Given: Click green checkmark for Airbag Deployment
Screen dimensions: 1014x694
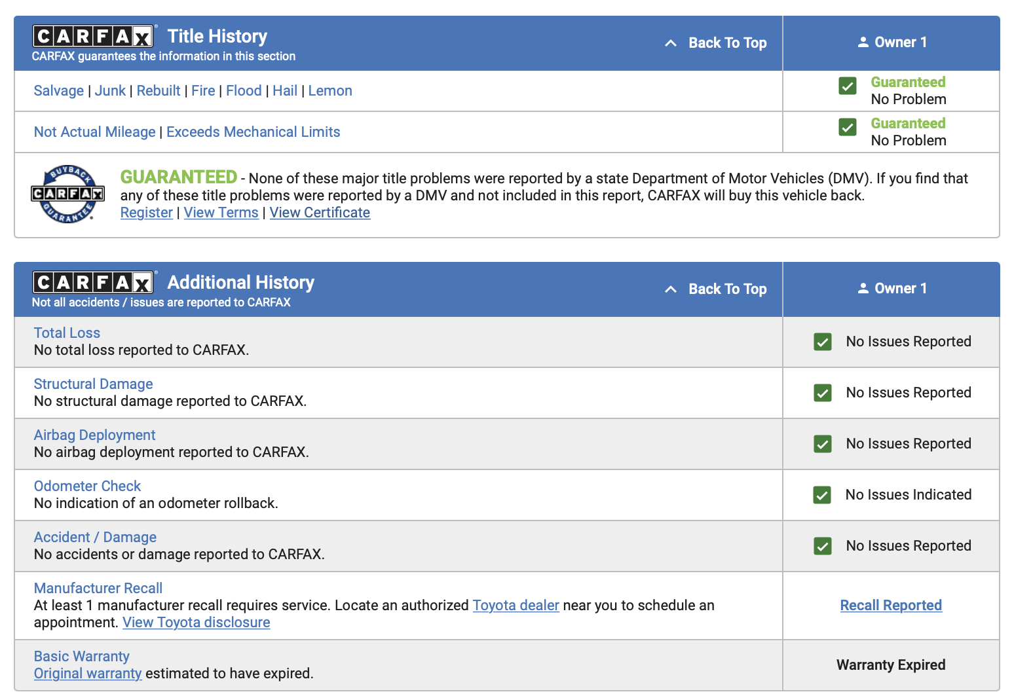Looking at the screenshot, I should [823, 444].
